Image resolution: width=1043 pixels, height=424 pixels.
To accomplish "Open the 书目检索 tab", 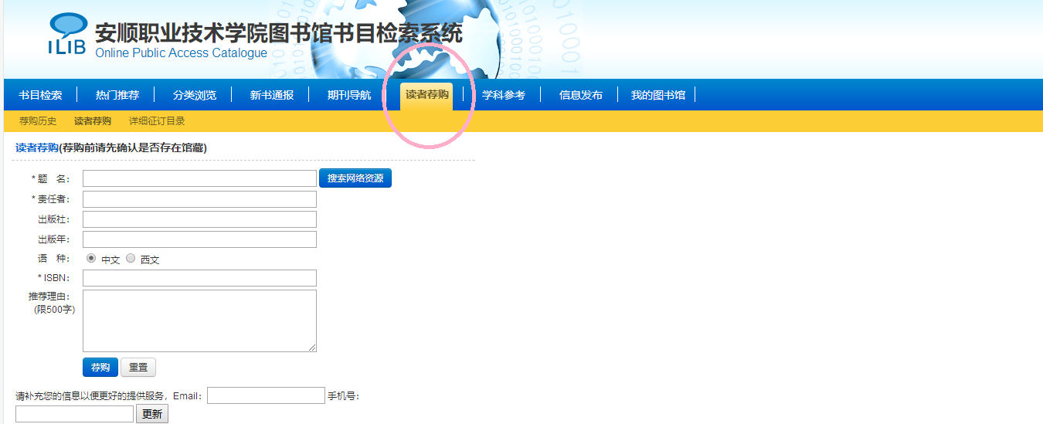I will click(40, 95).
